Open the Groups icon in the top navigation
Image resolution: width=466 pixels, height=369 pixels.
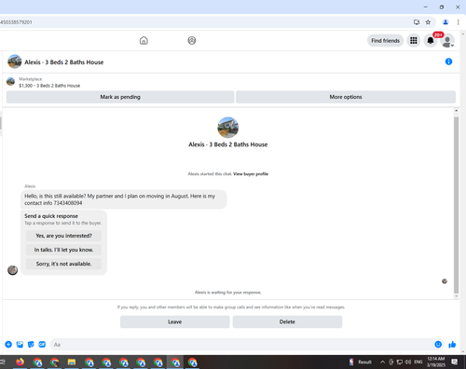(192, 40)
